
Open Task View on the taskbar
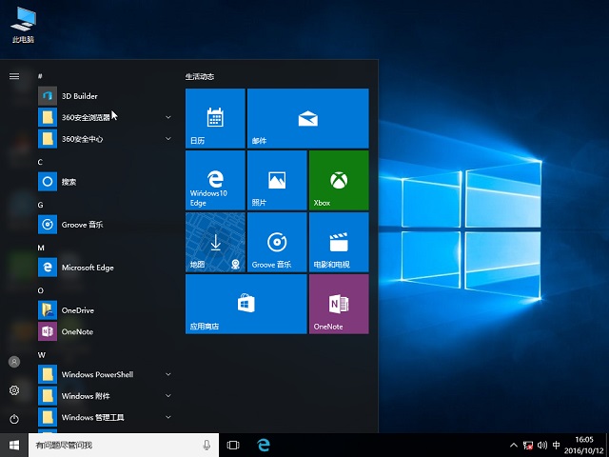(x=233, y=445)
